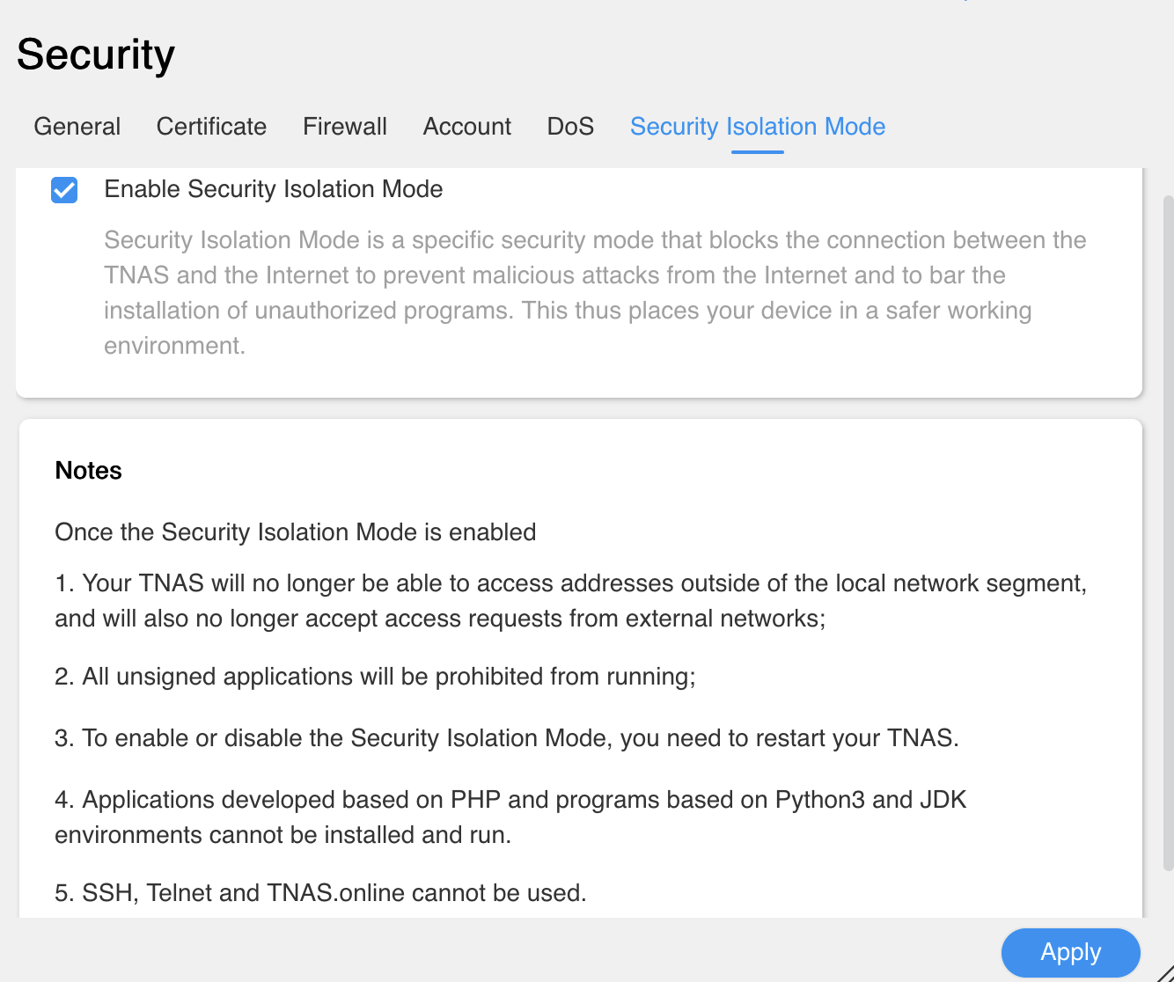Click the active tab underline indicator

(x=757, y=152)
